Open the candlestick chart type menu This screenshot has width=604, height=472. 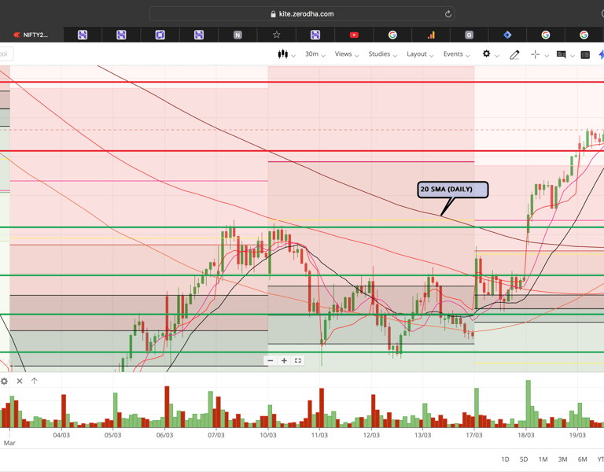click(286, 54)
